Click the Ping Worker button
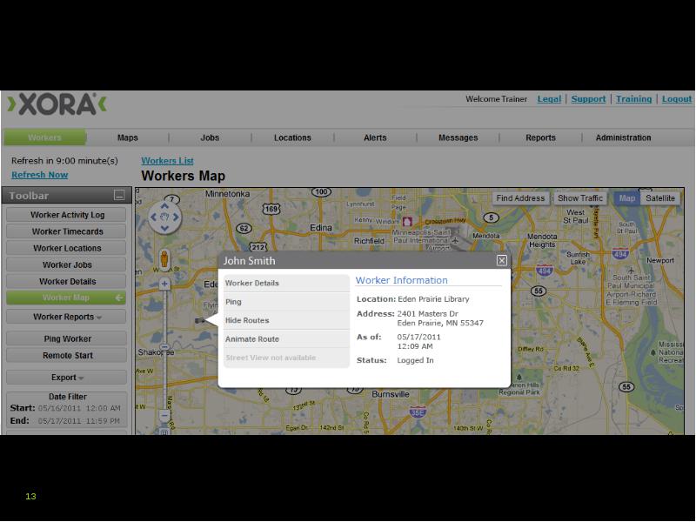 [x=67, y=338]
